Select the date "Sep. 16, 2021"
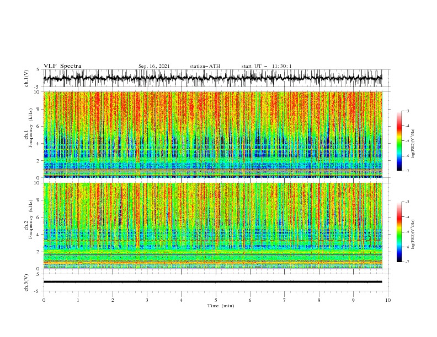Screen dimensions: 437x337 154,66
